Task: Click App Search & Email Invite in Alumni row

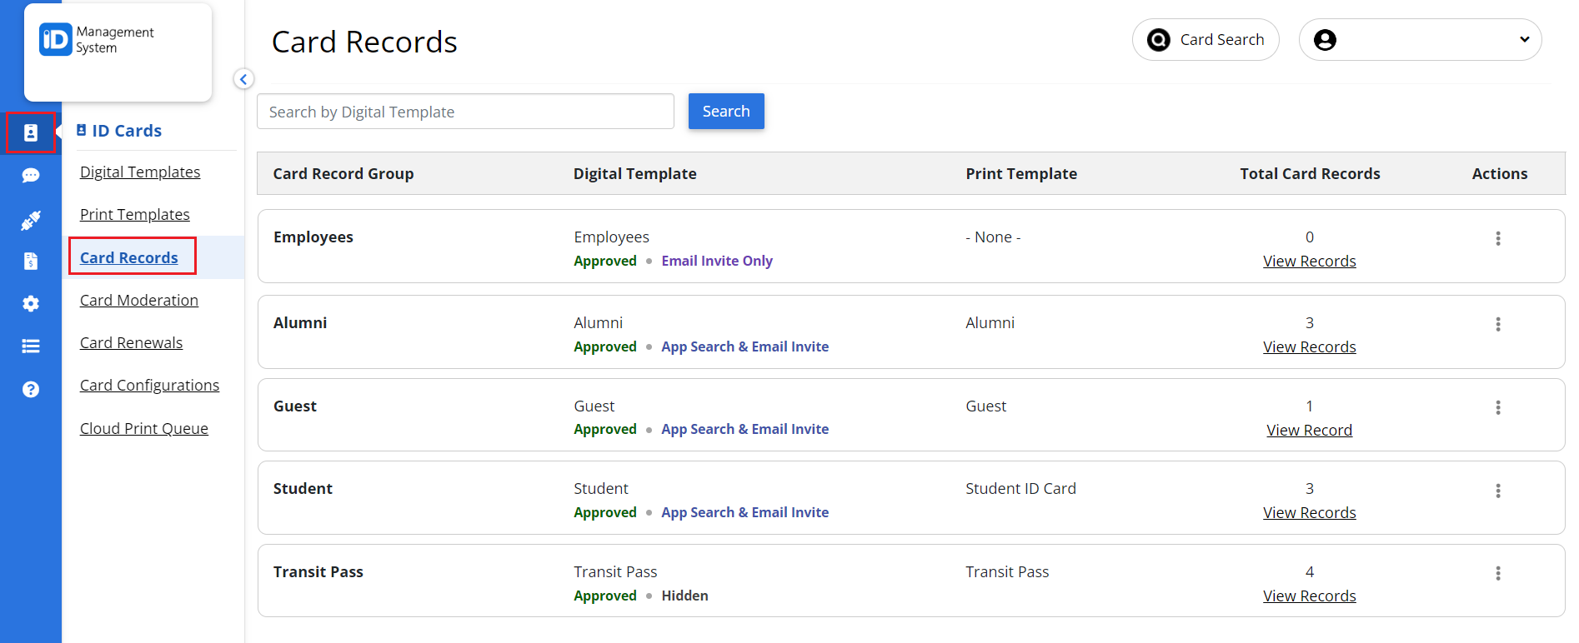Action: pos(745,347)
